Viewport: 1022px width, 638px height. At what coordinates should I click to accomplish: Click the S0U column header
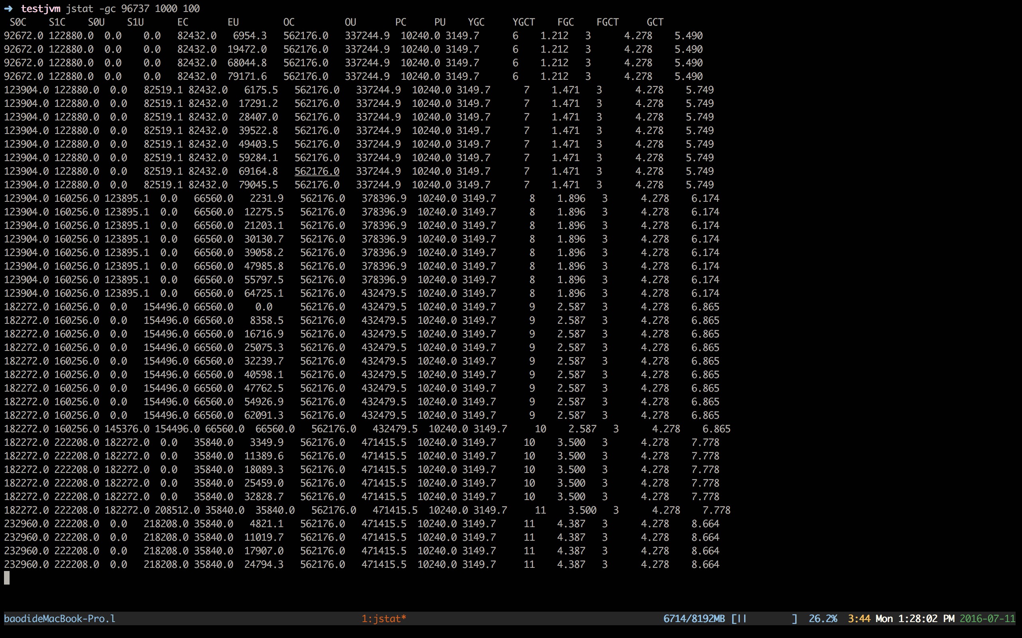coord(96,22)
